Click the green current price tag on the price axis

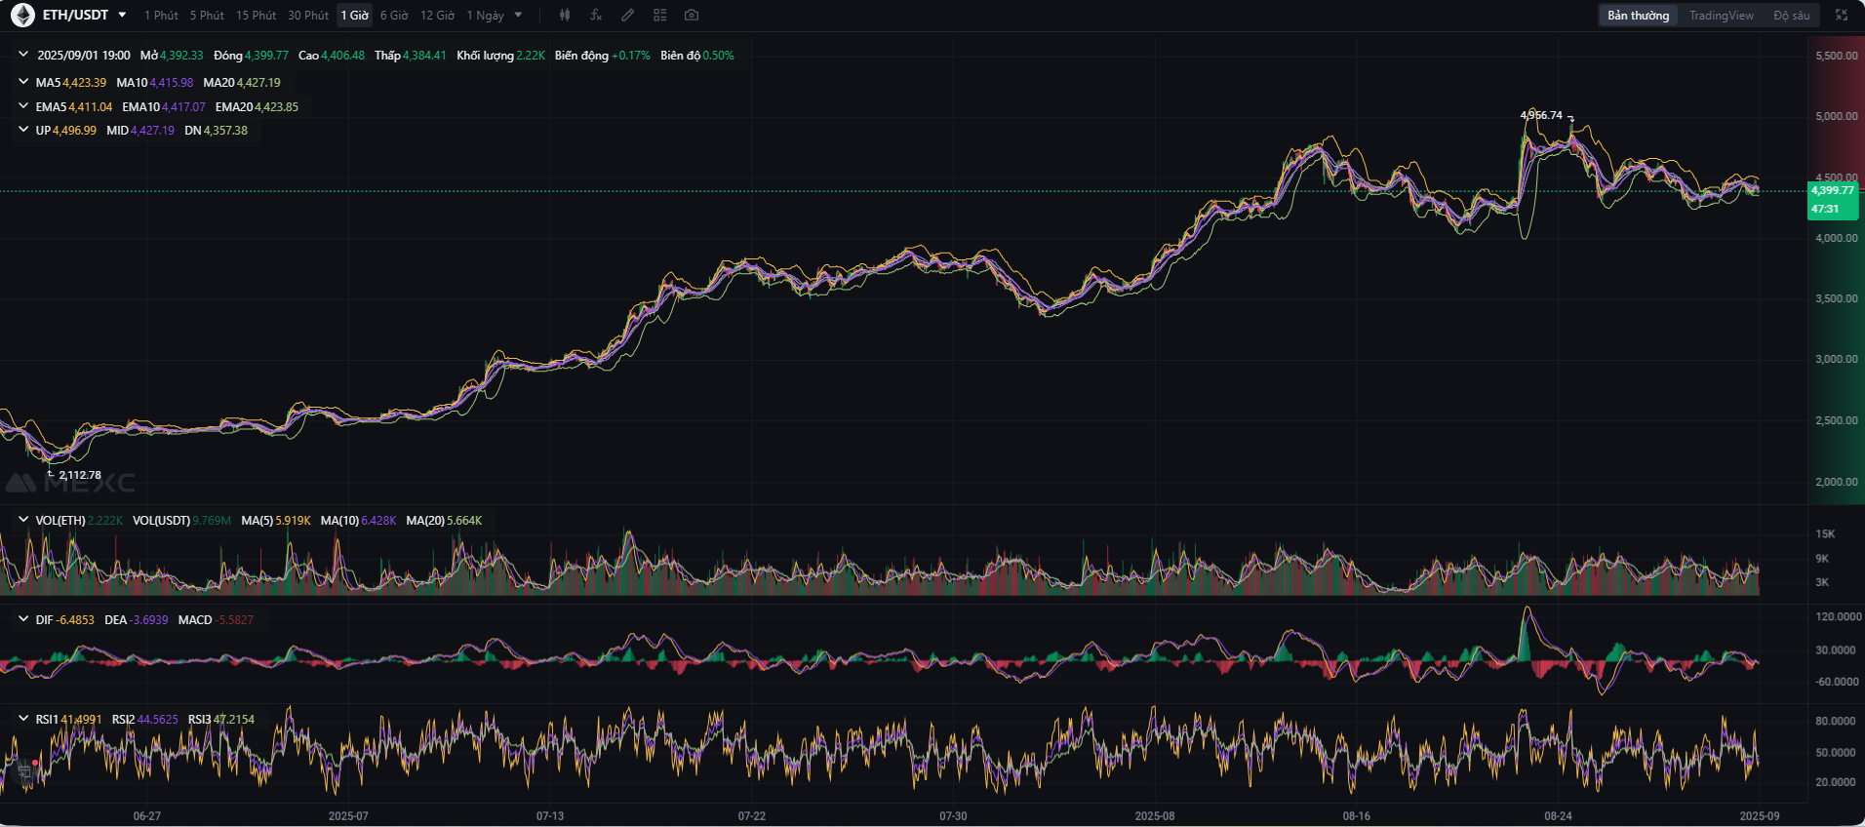pyautogui.click(x=1833, y=190)
